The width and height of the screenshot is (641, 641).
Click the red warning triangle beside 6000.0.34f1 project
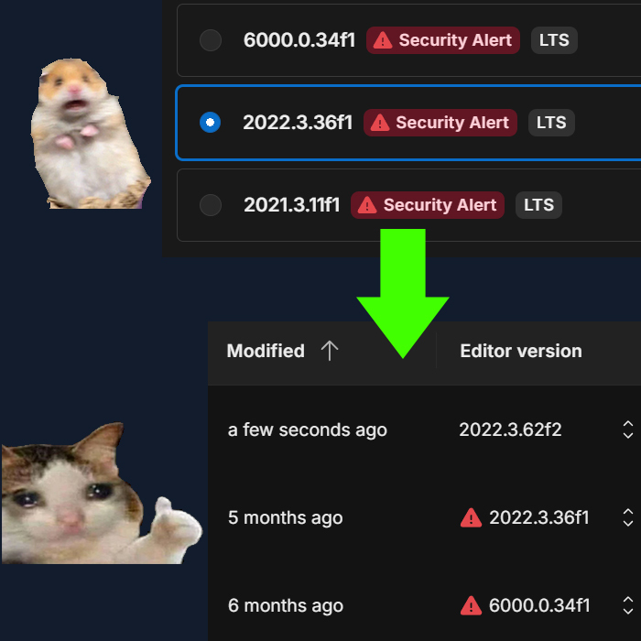click(x=471, y=605)
